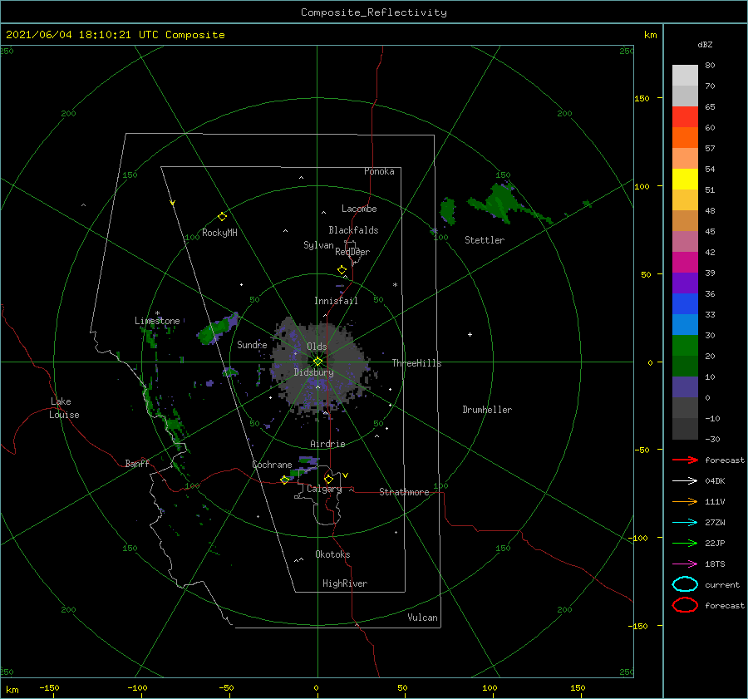748x699 pixels.
Task: Click the yellow diamond marker above Calgary
Action: coord(328,479)
